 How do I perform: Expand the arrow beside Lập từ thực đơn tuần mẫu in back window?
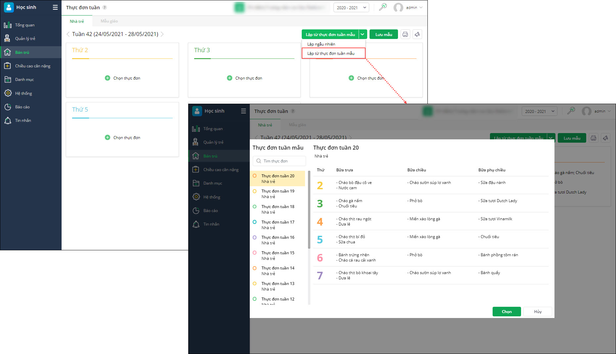[363, 34]
